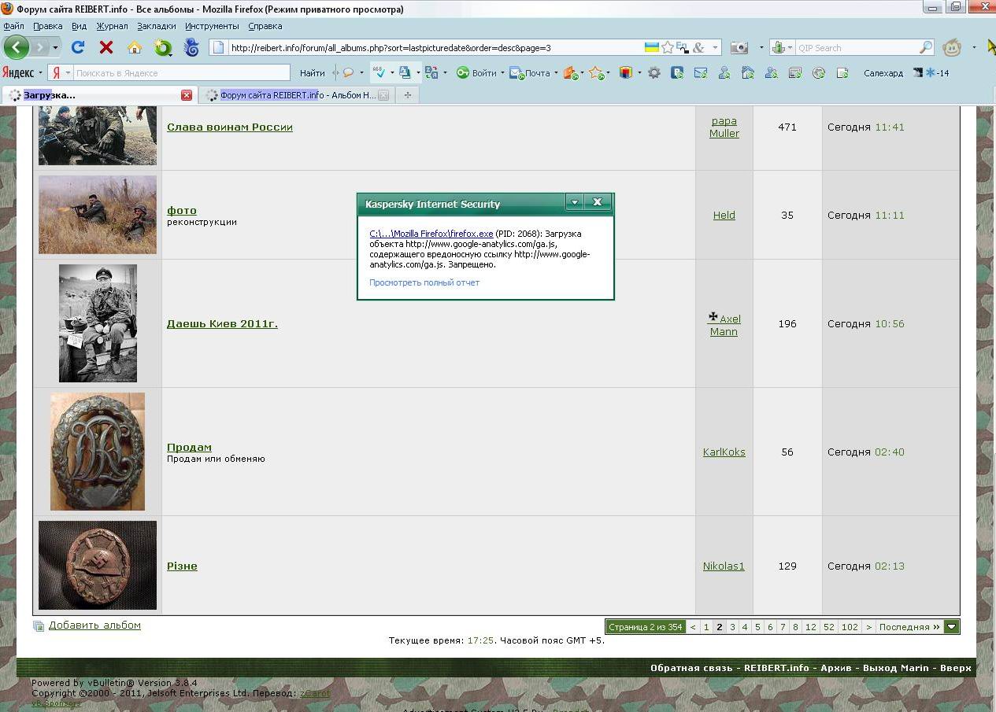Expand the Kaspersky popup options arrow

pyautogui.click(x=575, y=202)
